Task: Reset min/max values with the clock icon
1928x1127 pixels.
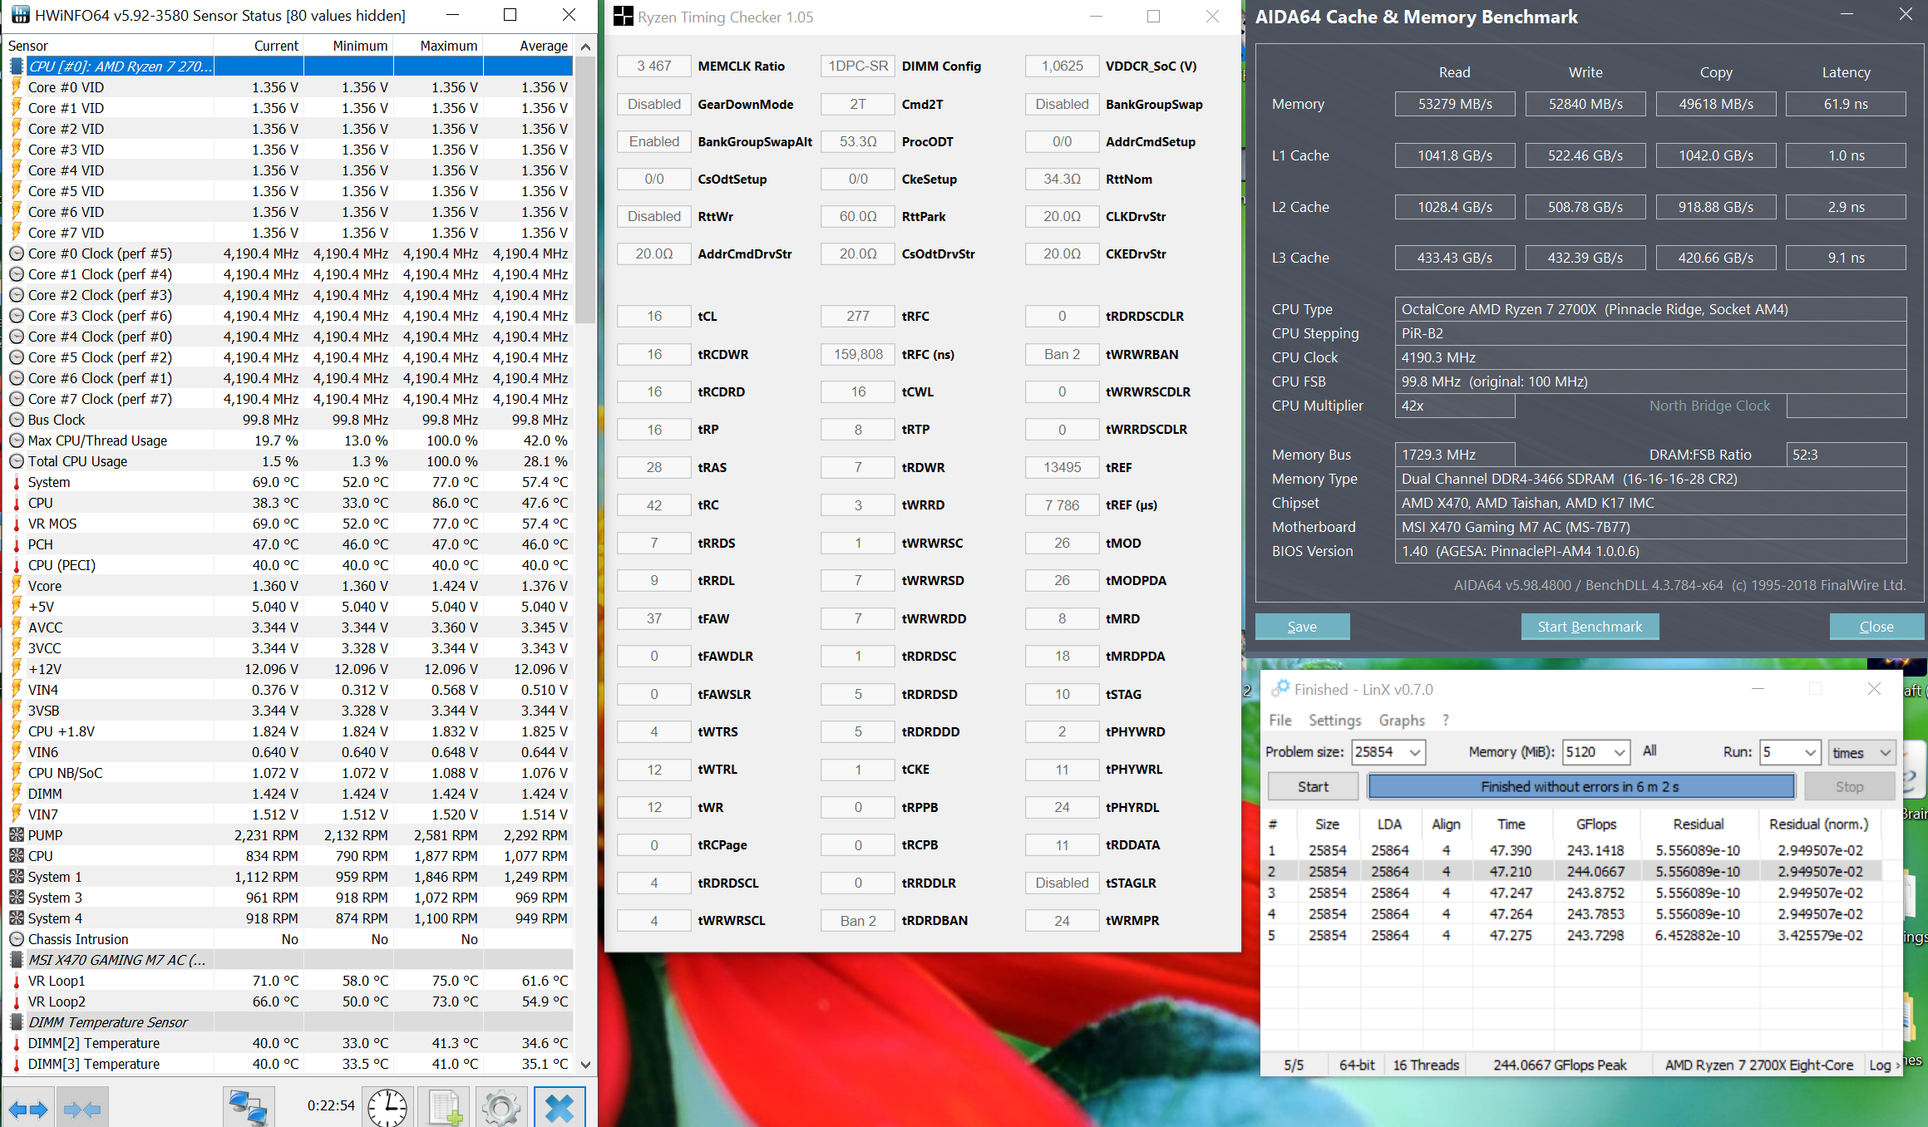Action: (387, 1108)
